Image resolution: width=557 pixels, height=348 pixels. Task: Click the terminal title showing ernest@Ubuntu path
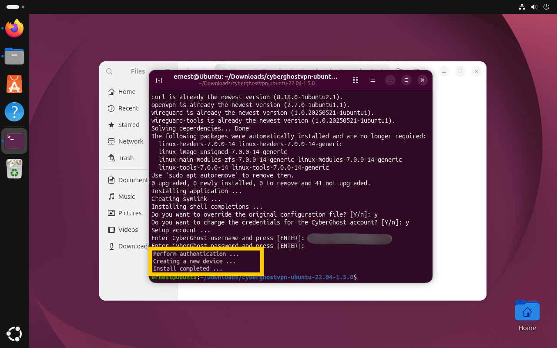pos(255,77)
